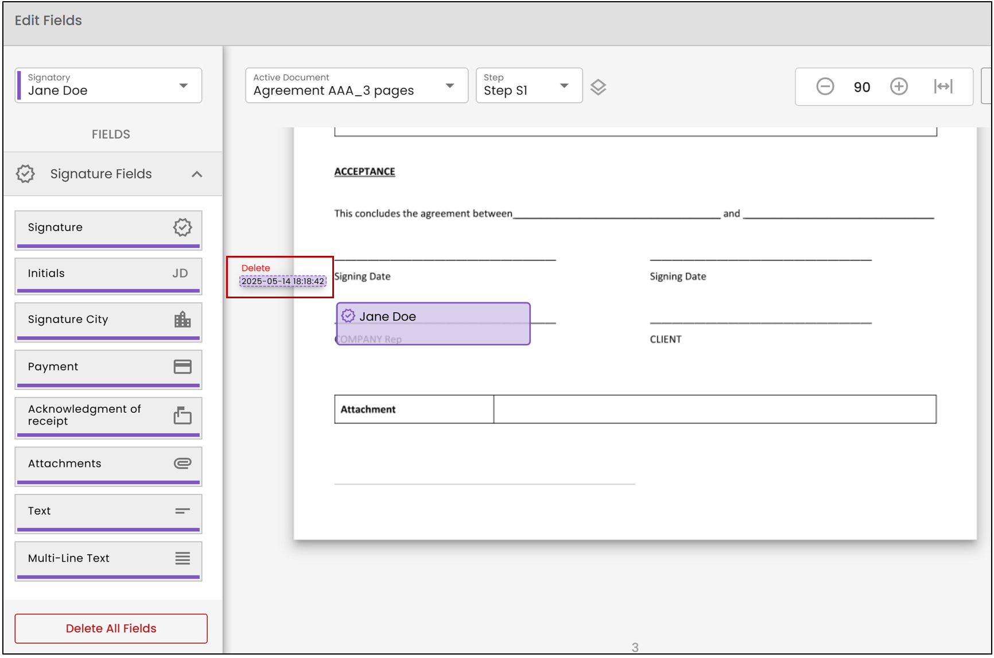The width and height of the screenshot is (994, 658).
Task: Click the Attachments paperclip icon
Action: click(183, 463)
